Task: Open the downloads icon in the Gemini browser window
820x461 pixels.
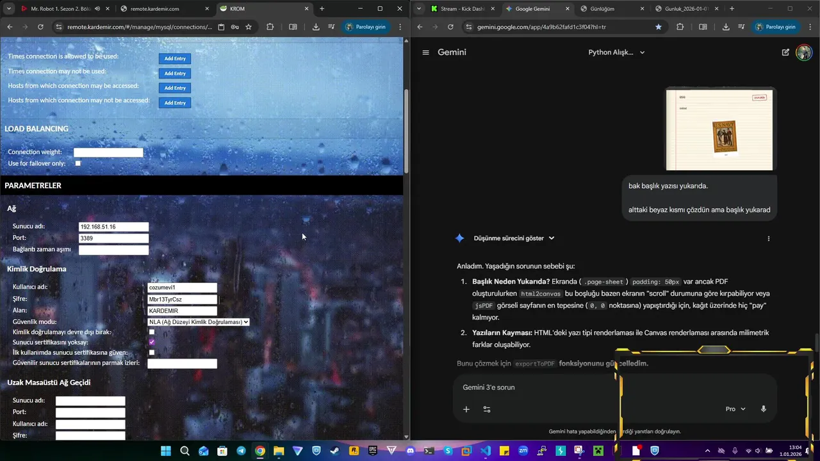Action: (x=726, y=27)
